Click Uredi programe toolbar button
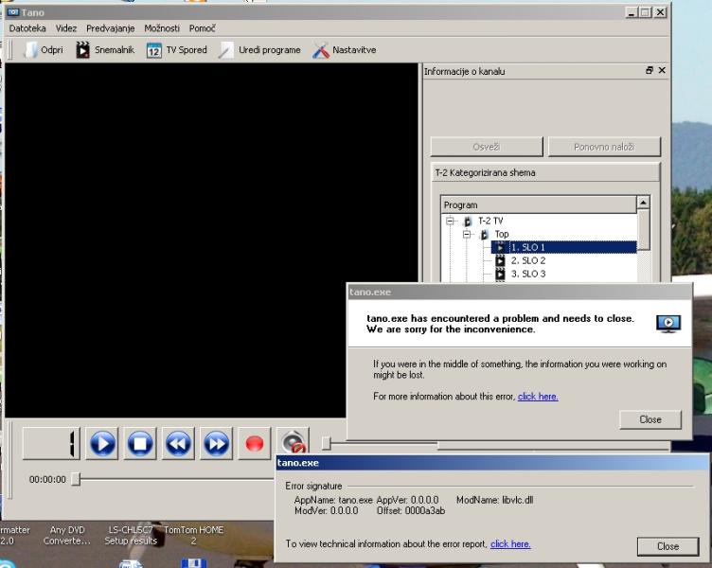Image resolution: width=712 pixels, height=568 pixels. click(x=259, y=50)
